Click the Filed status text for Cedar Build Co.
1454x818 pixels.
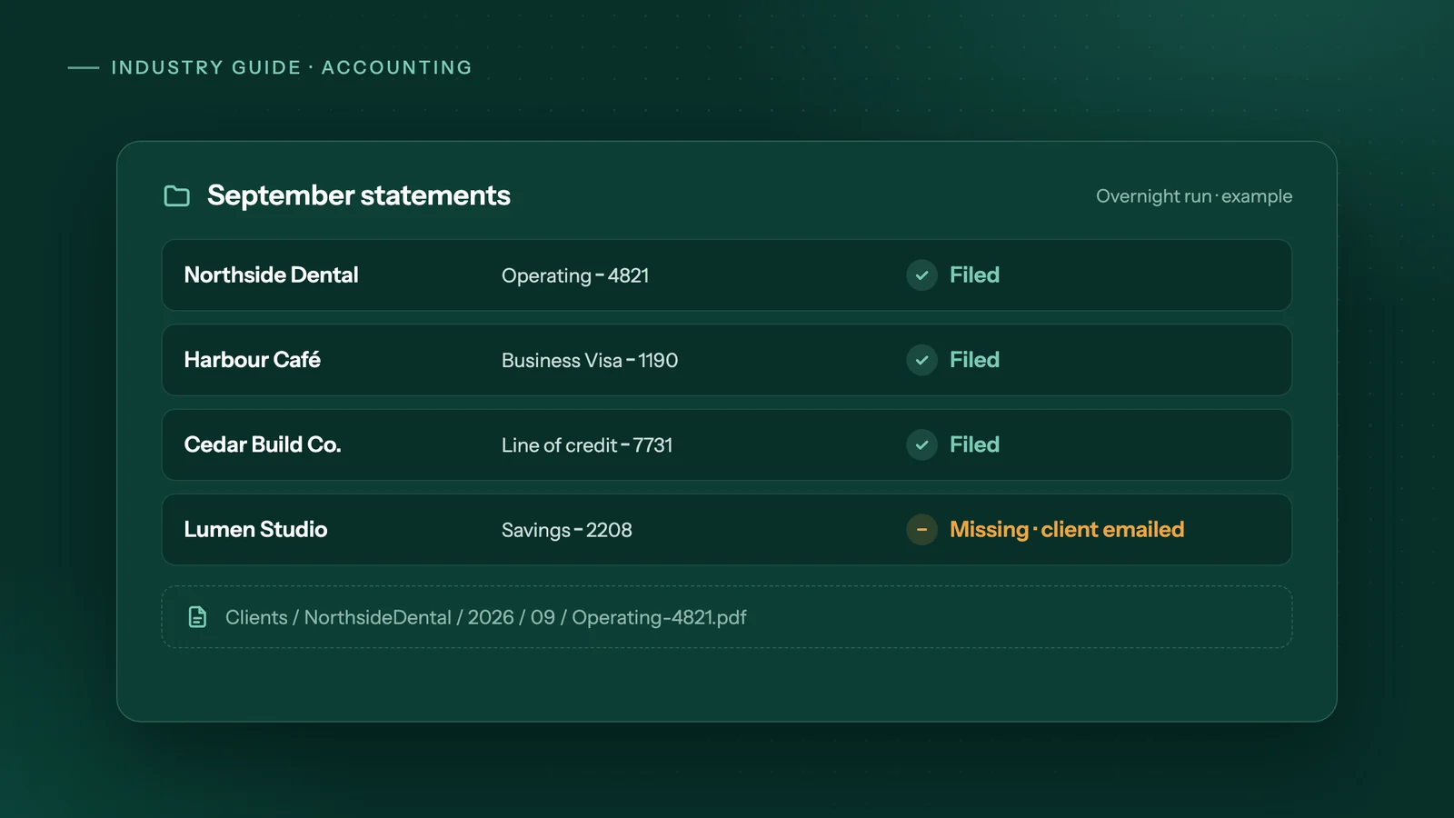point(974,444)
